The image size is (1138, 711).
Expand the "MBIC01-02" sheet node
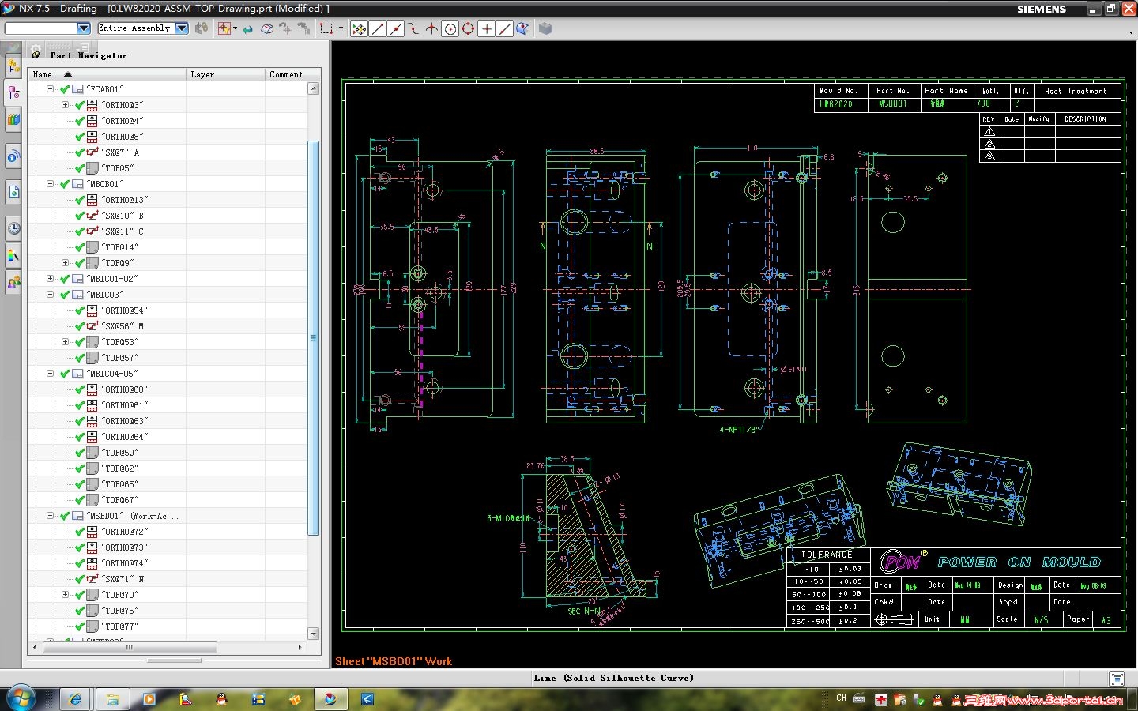[51, 279]
